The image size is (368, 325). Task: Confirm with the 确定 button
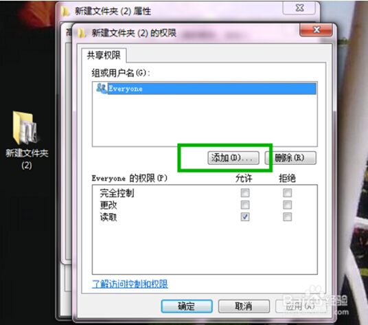tap(187, 306)
